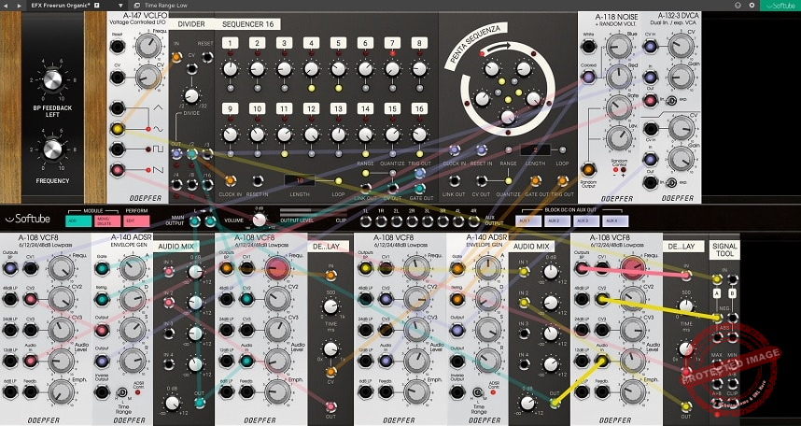The image size is (801, 426).
Task: Click the Sequencer 16 RESET IN jack
Action: [258, 180]
